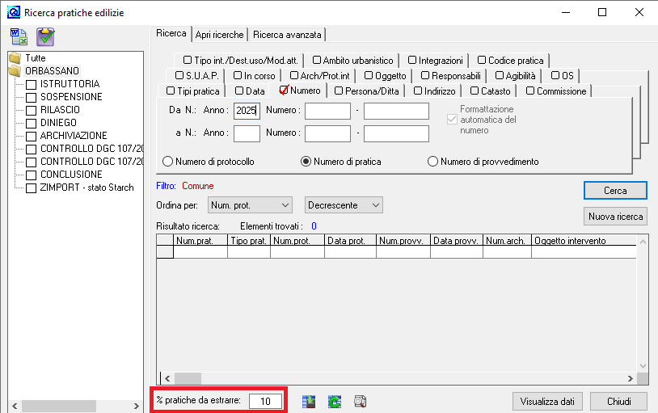The height and width of the screenshot is (413, 658).
Task: Open the Ordina per Num. prot. dropdown
Action: click(x=249, y=205)
